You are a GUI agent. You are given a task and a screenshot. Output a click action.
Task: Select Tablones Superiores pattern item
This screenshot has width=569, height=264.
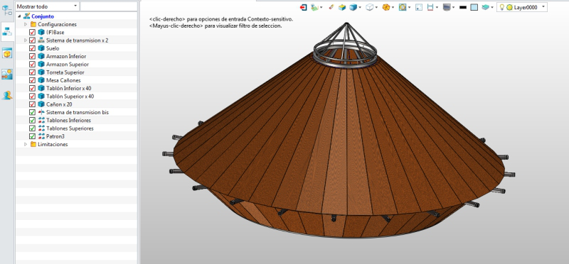pyautogui.click(x=70, y=128)
